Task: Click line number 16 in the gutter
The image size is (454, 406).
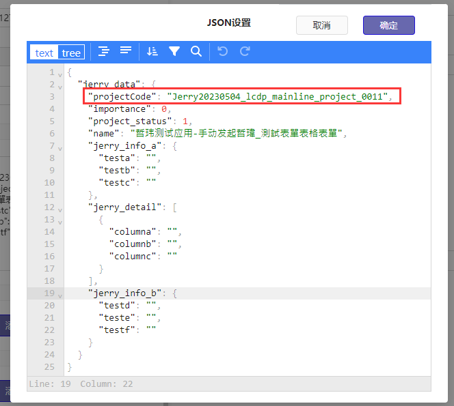Action: 49,257
